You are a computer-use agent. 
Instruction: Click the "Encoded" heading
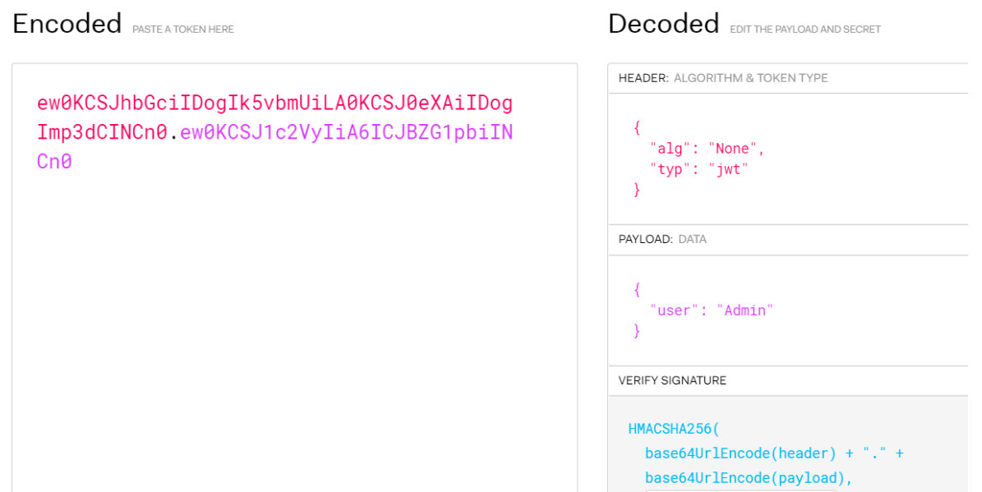point(67,24)
